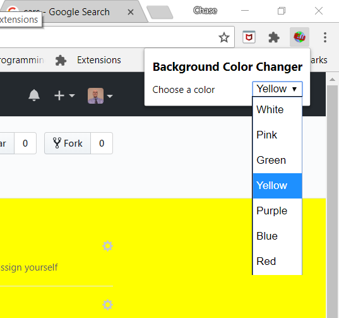Open the plus create-new dropdown
The width and height of the screenshot is (339, 318).
(x=64, y=95)
